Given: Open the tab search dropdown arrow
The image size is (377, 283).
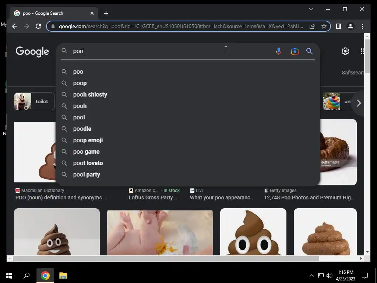Looking at the screenshot, I should [x=311, y=9].
